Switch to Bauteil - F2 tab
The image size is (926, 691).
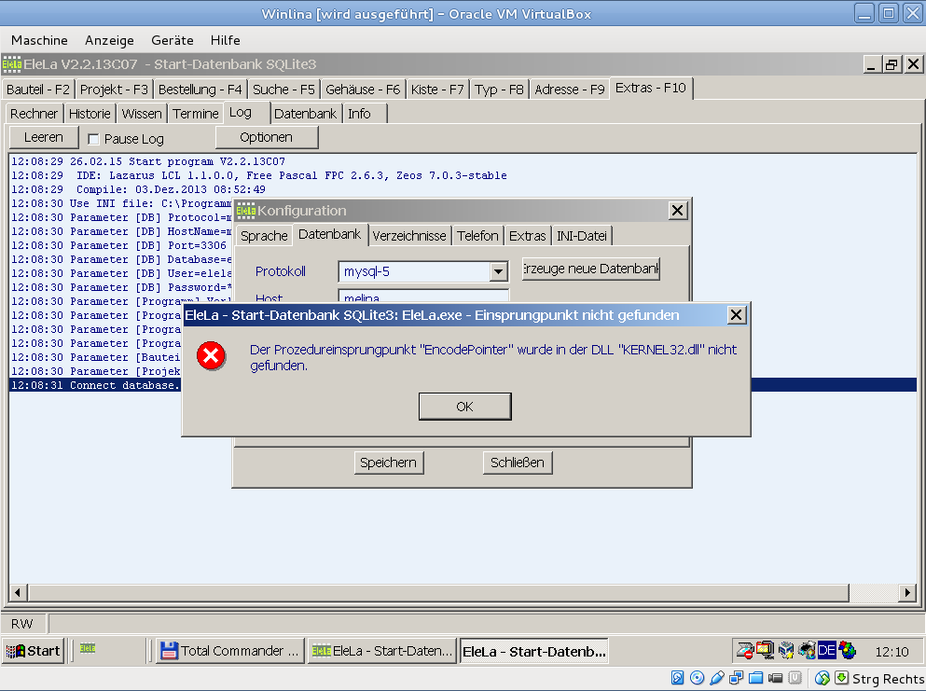(x=38, y=90)
